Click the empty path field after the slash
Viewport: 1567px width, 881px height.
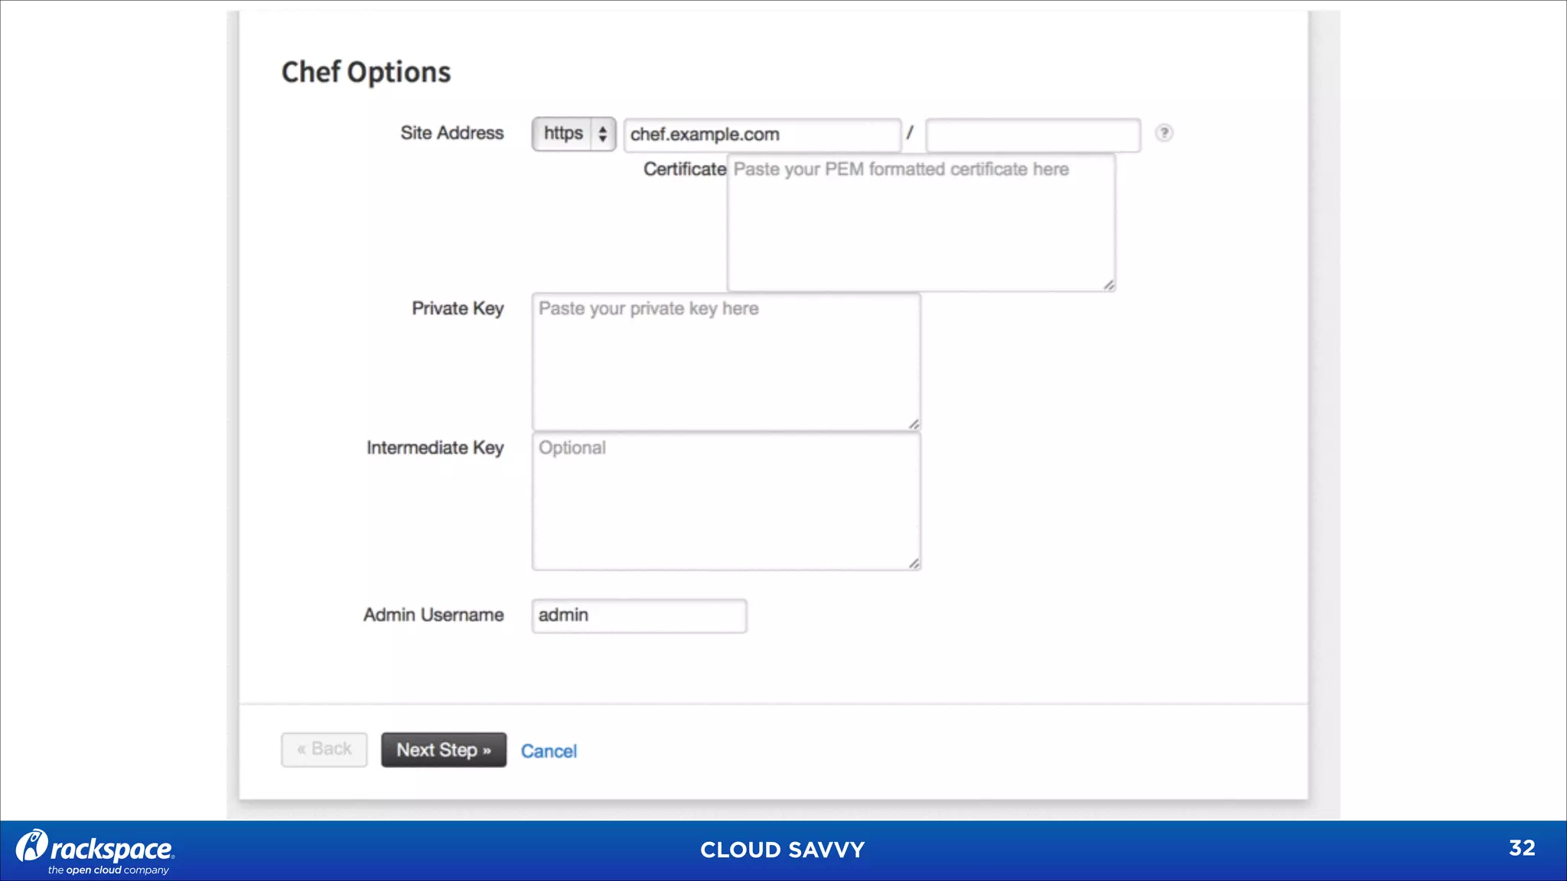point(1033,135)
